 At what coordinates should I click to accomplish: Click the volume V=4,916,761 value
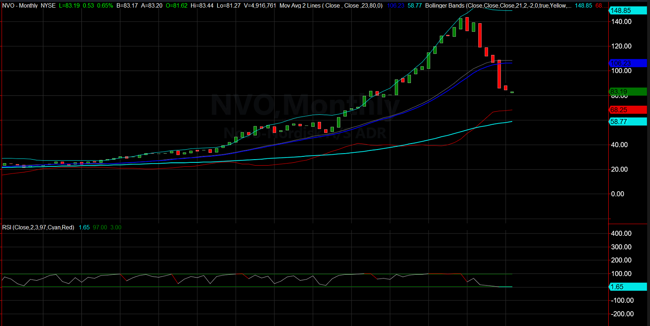260,6
